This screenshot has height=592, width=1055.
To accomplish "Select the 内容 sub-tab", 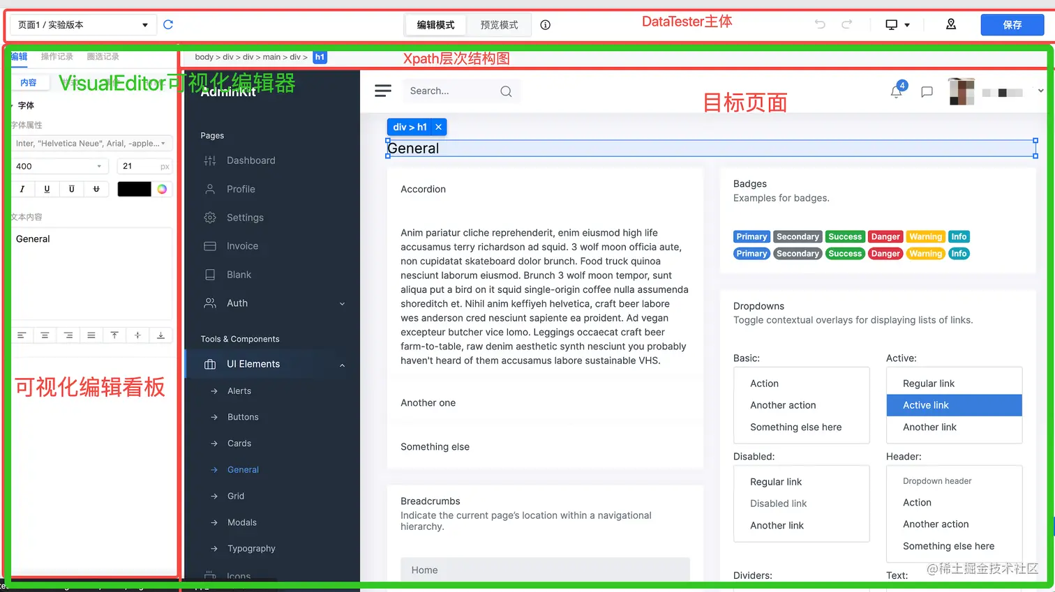I will coord(29,82).
